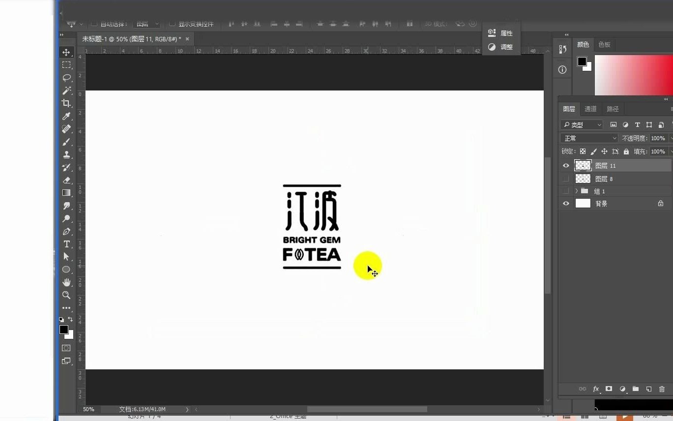Open the 类型 layer filter dropdown
Viewport: 673px width, 421px height.
coord(582,125)
